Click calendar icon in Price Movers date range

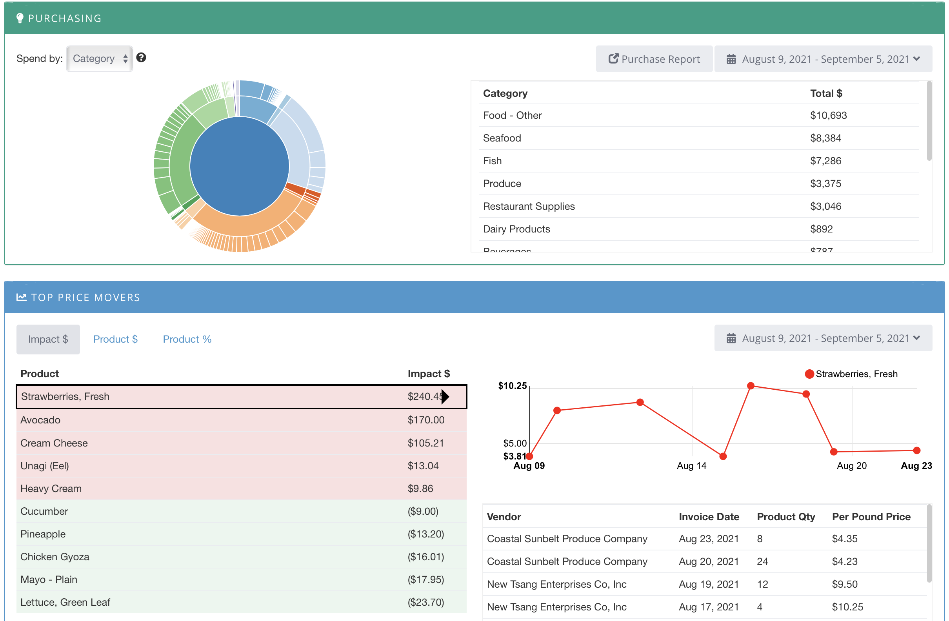tap(731, 338)
